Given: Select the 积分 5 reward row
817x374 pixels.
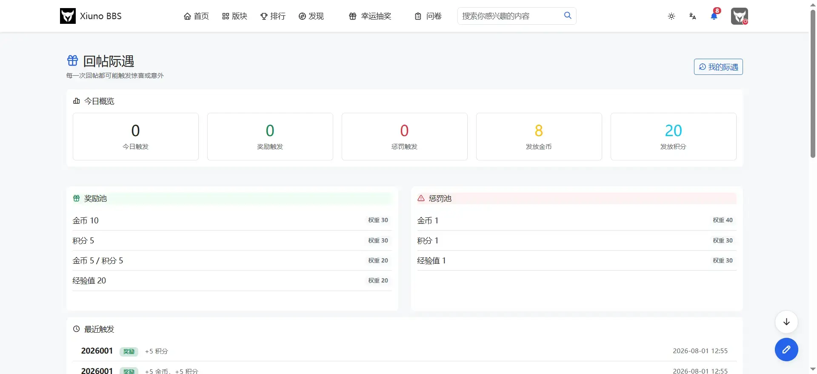Looking at the screenshot, I should (x=232, y=240).
